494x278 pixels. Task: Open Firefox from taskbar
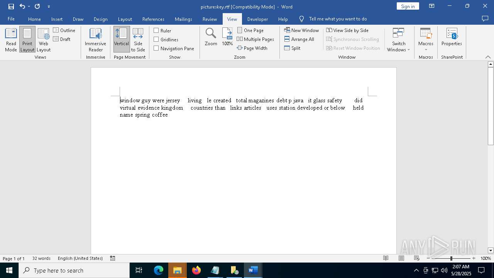tap(196, 270)
